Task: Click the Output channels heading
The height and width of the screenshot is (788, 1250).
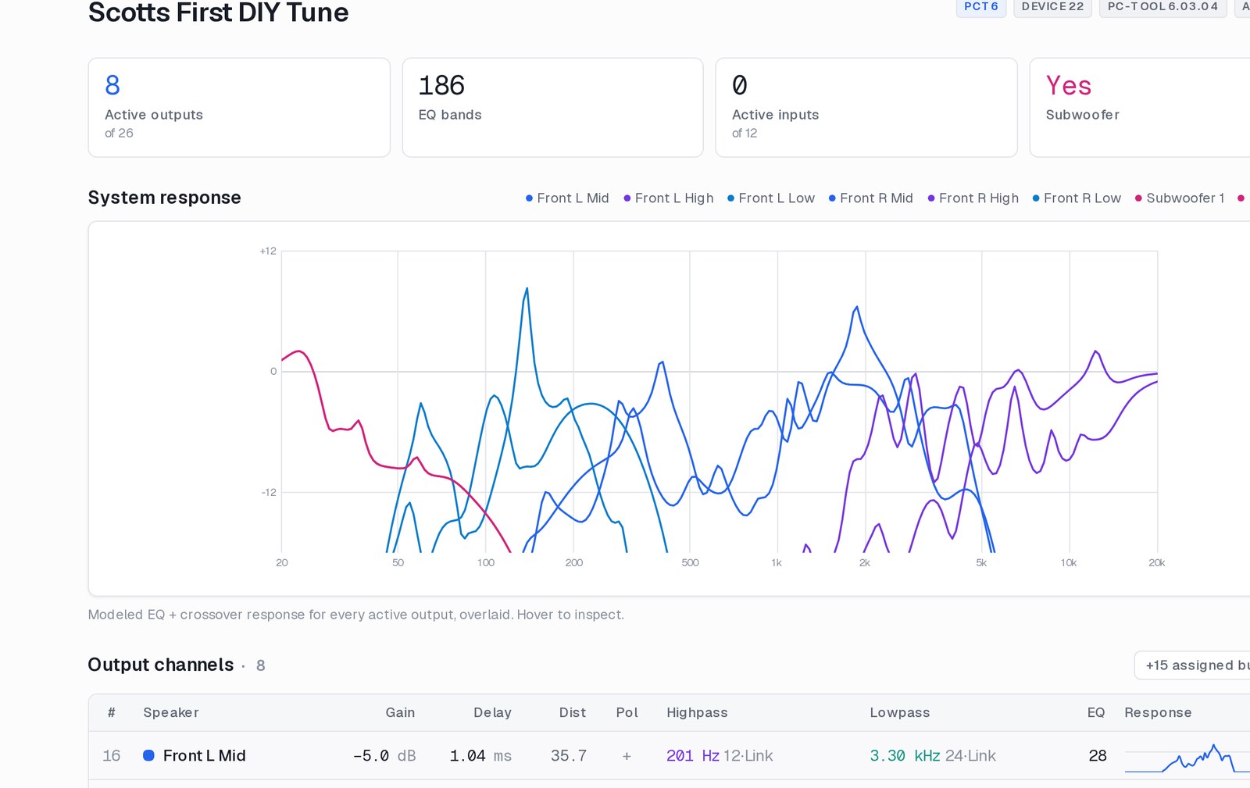Action: pyautogui.click(x=161, y=665)
